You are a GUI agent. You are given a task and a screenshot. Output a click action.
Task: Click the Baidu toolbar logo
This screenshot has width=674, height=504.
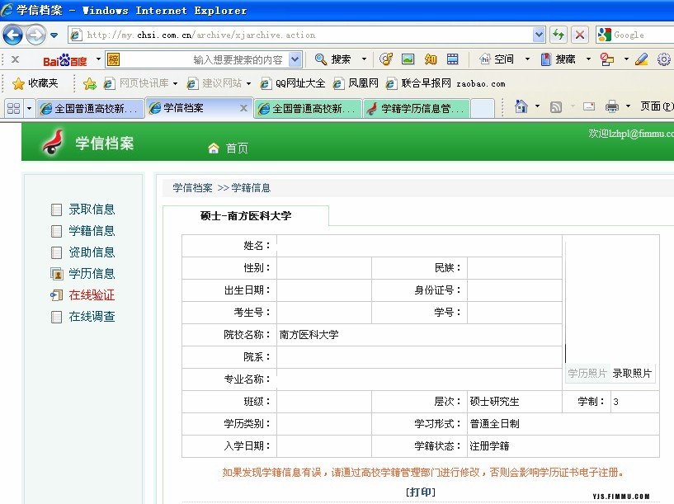point(64,59)
